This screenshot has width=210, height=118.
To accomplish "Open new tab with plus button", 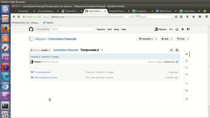I will click(205, 11).
